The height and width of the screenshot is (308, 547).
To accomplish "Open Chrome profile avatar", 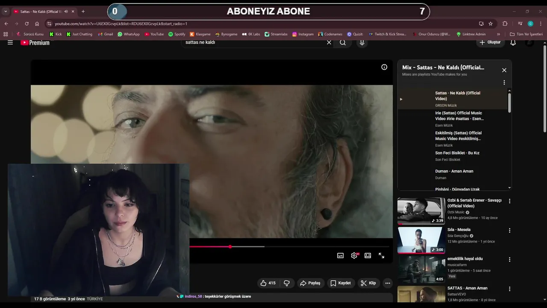I will [530, 24].
